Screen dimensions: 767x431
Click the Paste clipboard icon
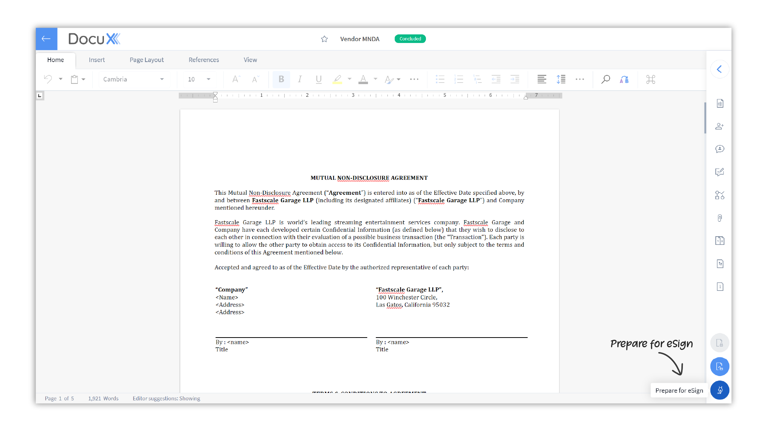74,79
